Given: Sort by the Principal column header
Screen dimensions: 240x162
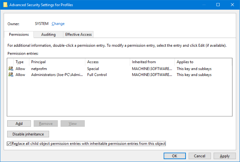Looking at the screenshot, I should click(57, 62).
